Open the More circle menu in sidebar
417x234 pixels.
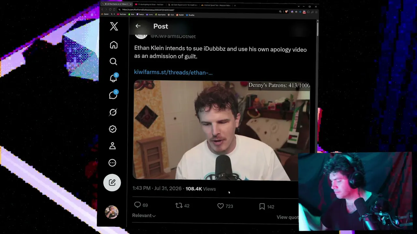tap(112, 163)
